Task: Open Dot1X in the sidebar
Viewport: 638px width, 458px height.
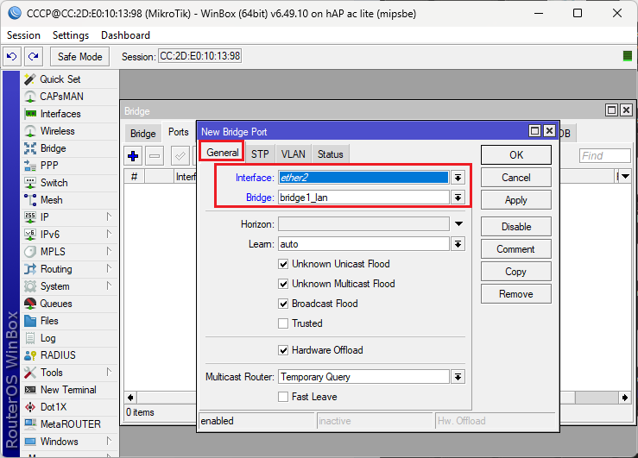Action: coord(54,407)
